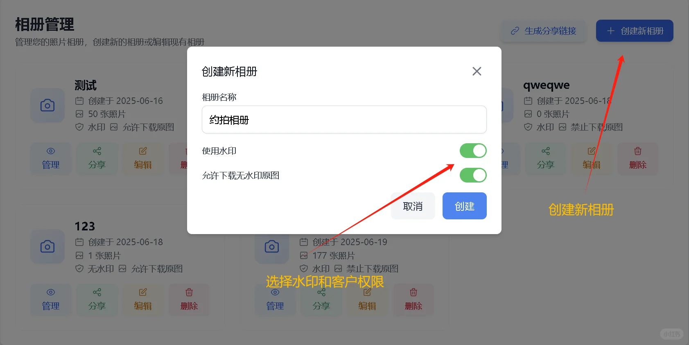This screenshot has height=345, width=689.
Task: Click the 创建新相册 button at top right
Action: coord(635,31)
